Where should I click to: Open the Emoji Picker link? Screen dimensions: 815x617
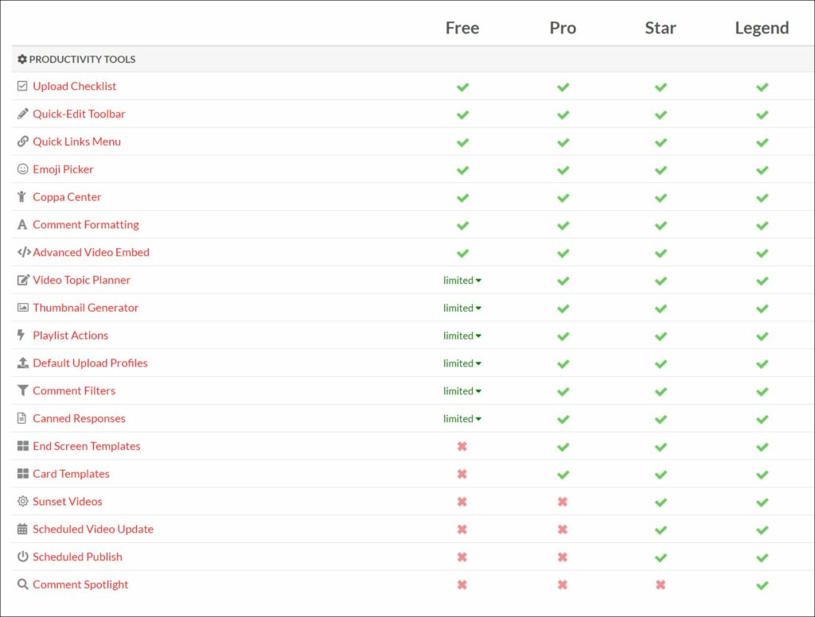click(63, 169)
